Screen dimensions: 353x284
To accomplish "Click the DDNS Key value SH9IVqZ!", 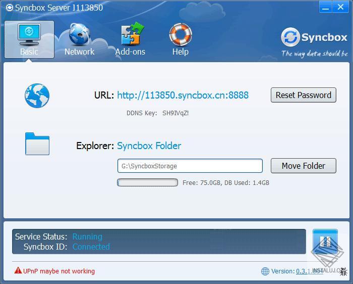I will (175, 113).
